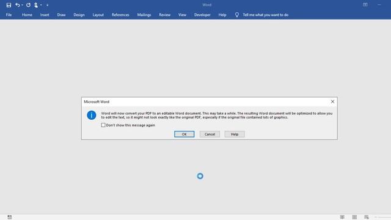Viewport: 391px width, 220px height.
Task: Minimize the Word window
Action: pyautogui.click(x=379, y=5)
